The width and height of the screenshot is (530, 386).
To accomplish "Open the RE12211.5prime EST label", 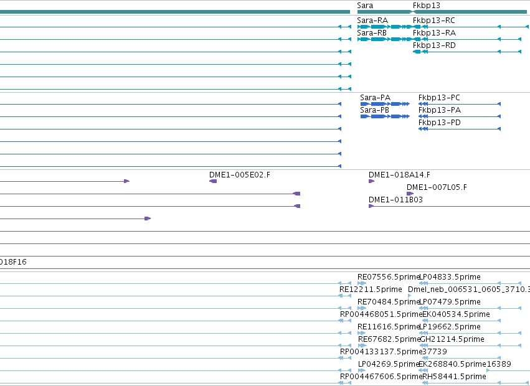I will click(371, 289).
